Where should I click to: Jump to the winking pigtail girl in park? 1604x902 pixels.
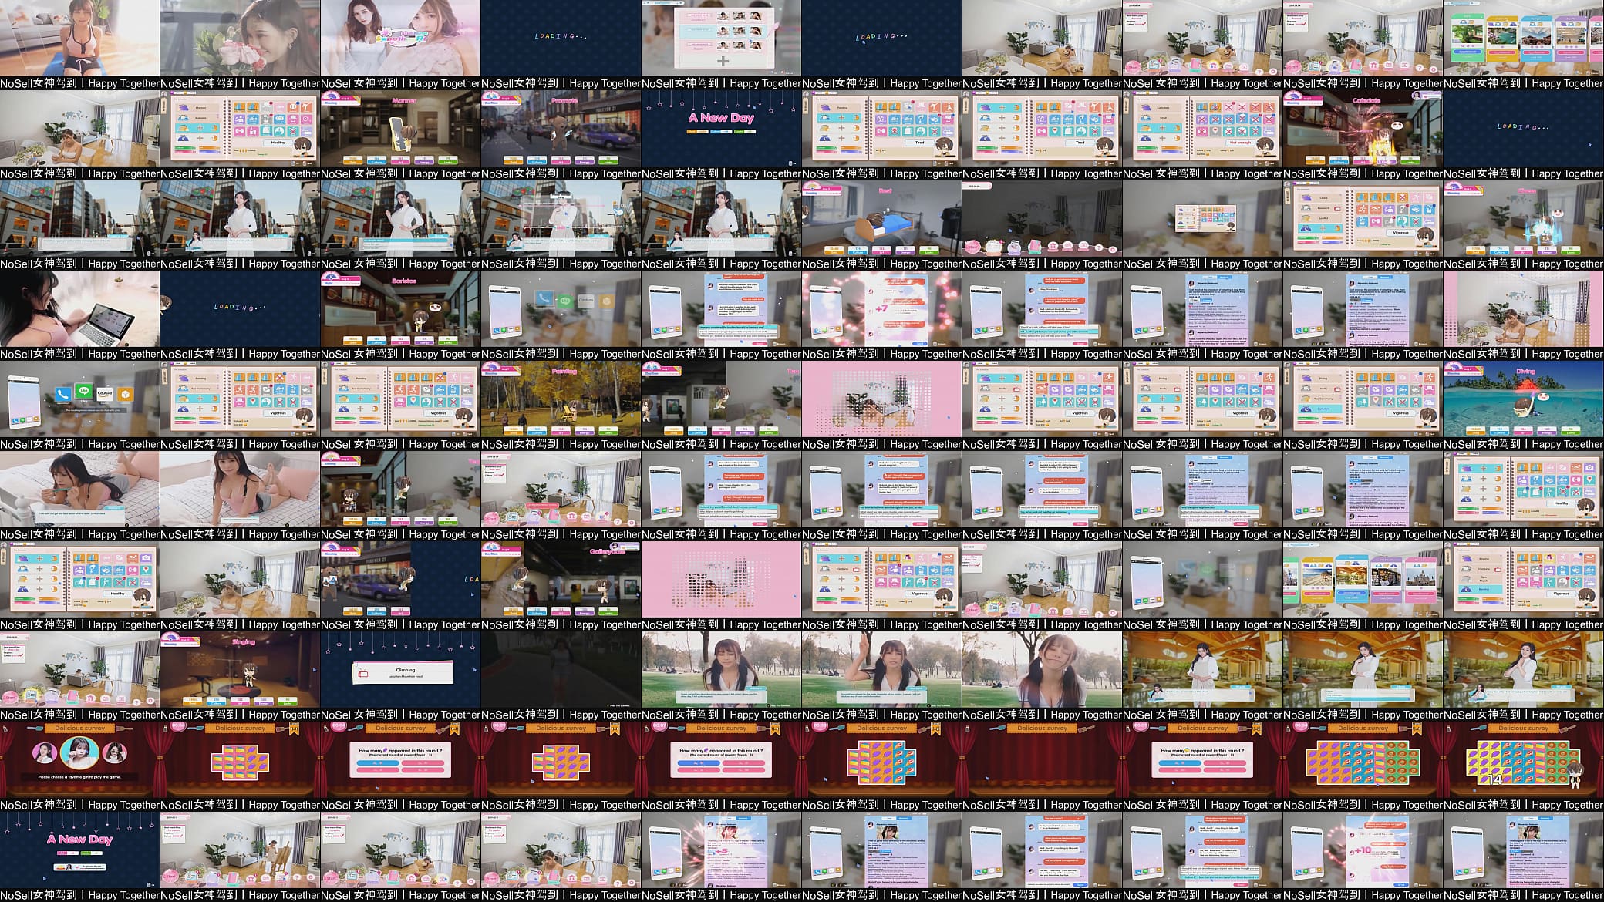[1042, 669]
